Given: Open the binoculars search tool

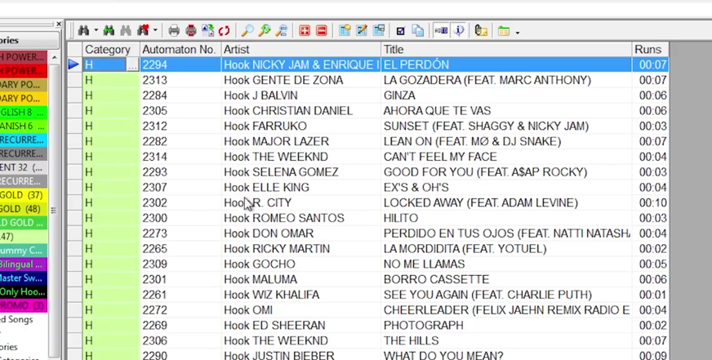Looking at the screenshot, I should pos(83,30).
